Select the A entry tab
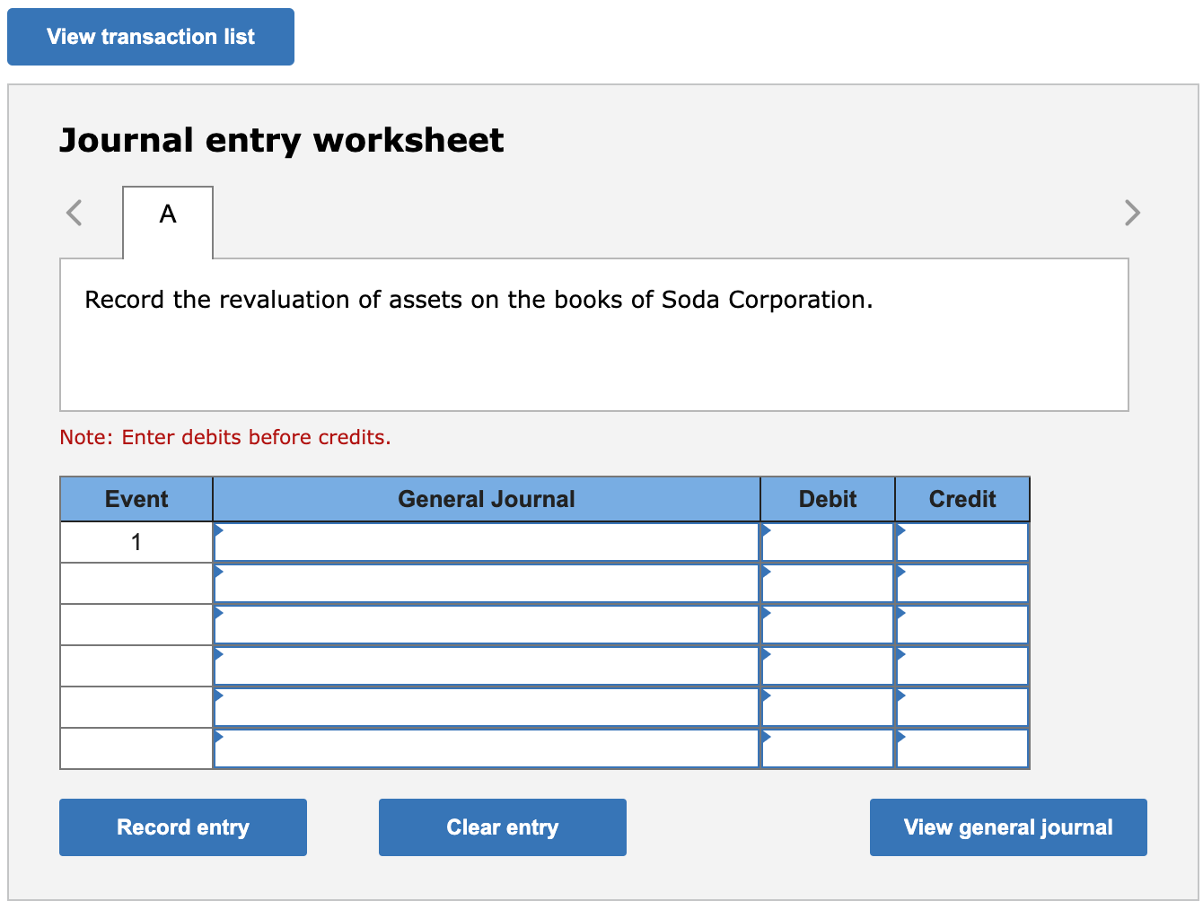The image size is (1203, 901). (x=168, y=222)
